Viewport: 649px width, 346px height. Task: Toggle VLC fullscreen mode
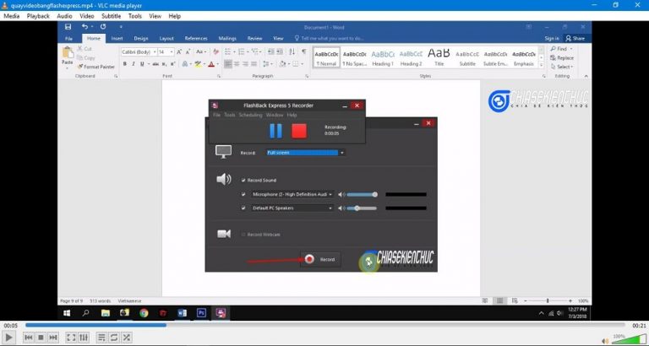[x=71, y=338]
